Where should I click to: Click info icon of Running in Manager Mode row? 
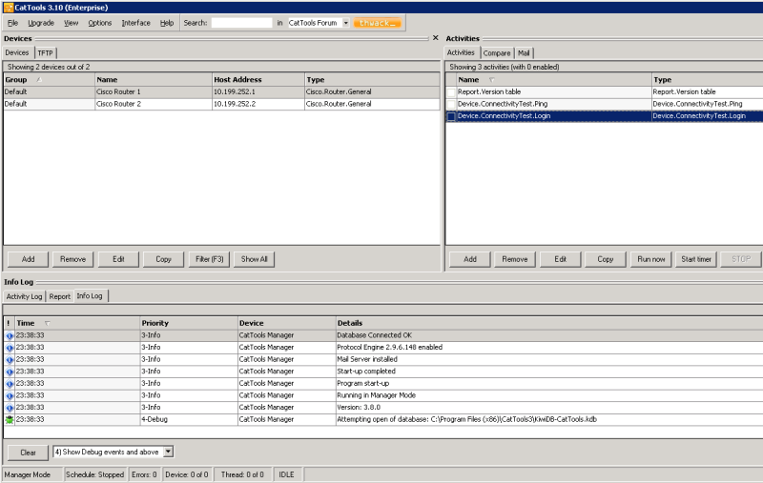[x=10, y=395]
